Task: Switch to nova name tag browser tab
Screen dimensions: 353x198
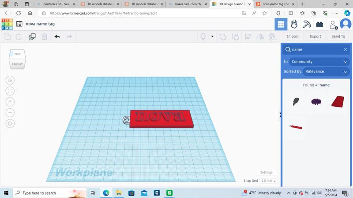Action: (275, 4)
